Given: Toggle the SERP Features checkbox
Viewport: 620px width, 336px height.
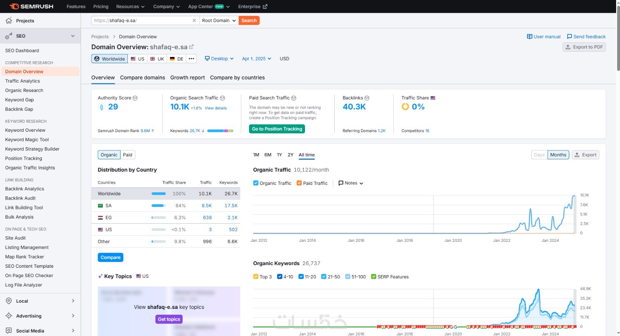Looking at the screenshot, I should coord(374,277).
